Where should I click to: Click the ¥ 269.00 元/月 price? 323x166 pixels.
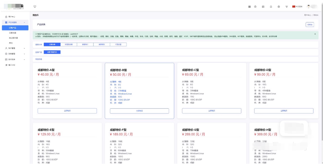(x=194, y=135)
